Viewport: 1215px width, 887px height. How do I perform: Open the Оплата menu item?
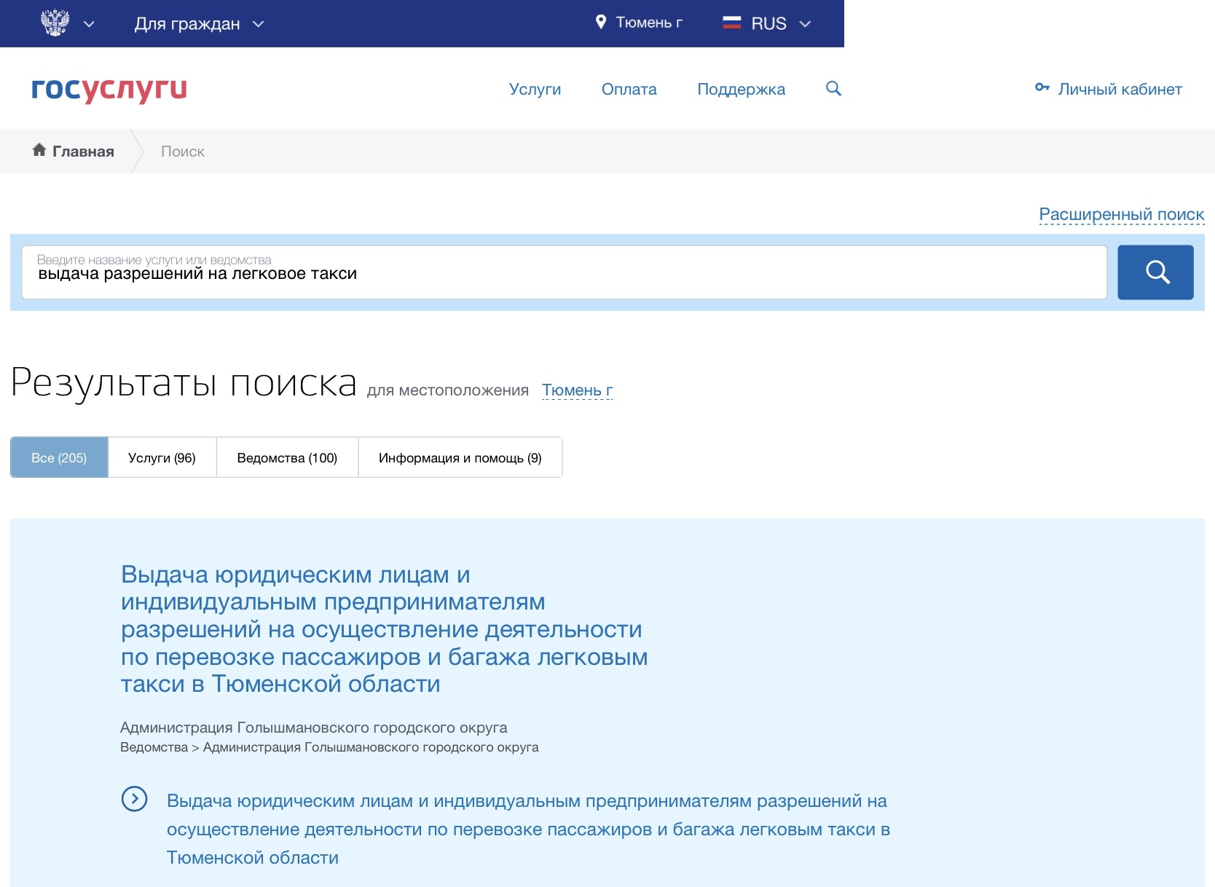[x=629, y=89]
